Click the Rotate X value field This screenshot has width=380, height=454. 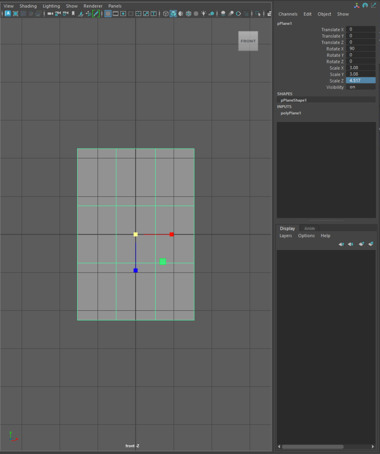(x=360, y=49)
